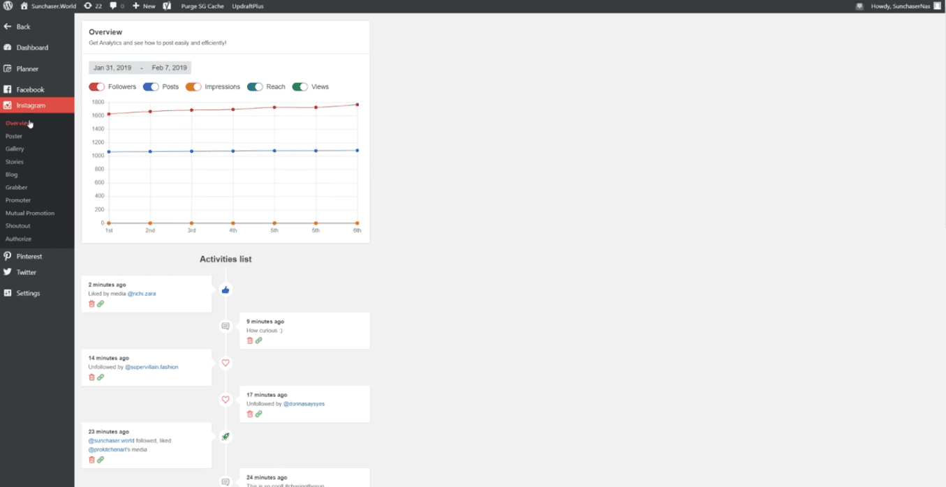Open the @donnasaysyes profile link
This screenshot has width=946, height=487.
click(x=304, y=404)
